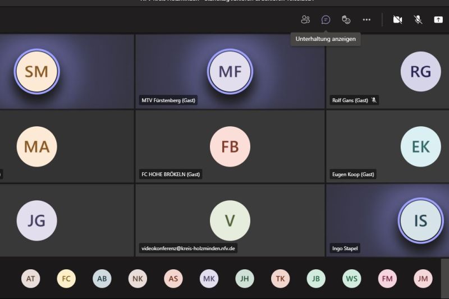Select the MA participant avatar
The height and width of the screenshot is (299, 449).
click(x=36, y=146)
